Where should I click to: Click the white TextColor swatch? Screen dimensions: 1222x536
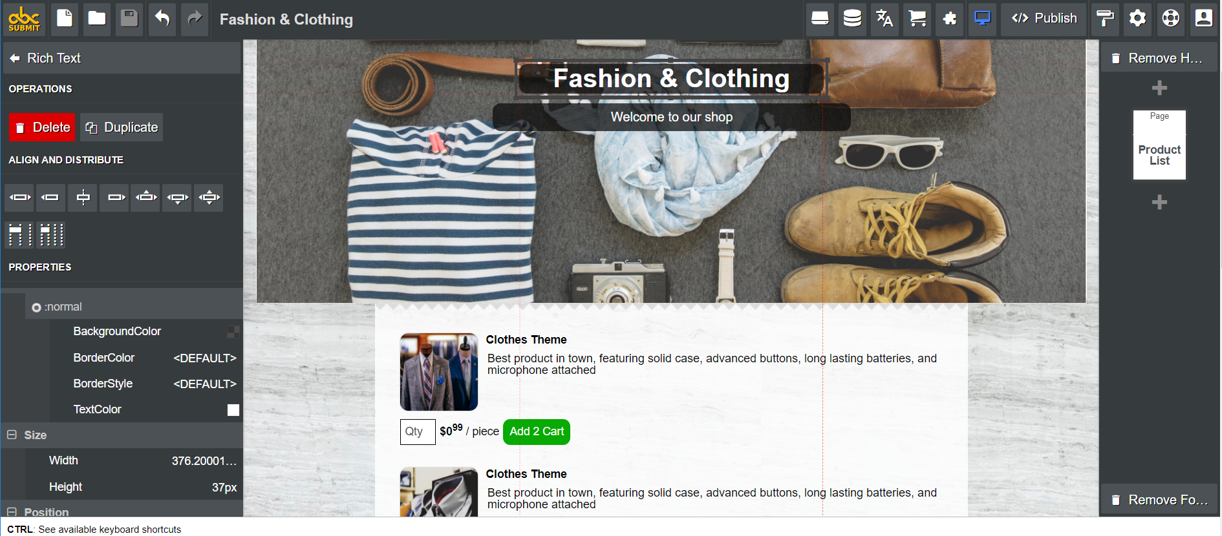[x=233, y=410]
